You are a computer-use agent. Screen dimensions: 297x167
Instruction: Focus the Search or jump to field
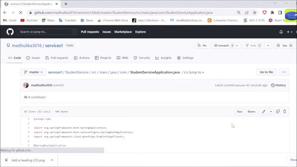(x=47, y=32)
